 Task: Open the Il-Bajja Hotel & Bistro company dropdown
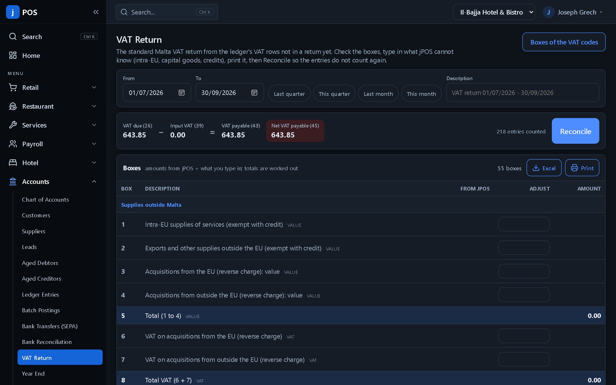494,12
